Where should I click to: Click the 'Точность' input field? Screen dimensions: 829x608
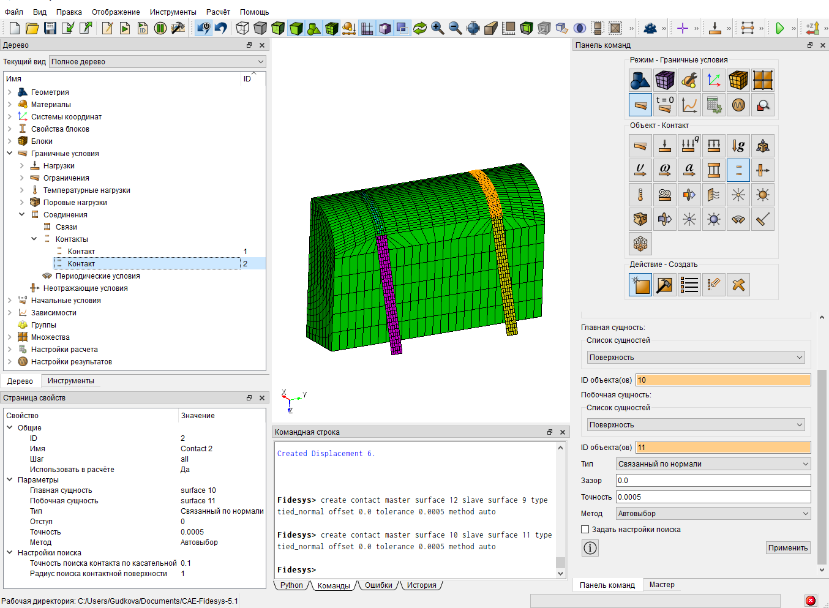click(x=713, y=497)
